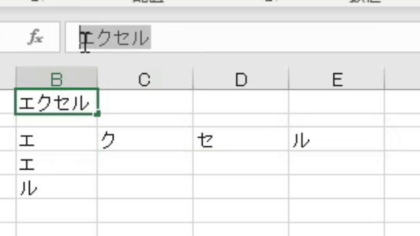Select the empty cell directly below エクセル

(x=56, y=121)
